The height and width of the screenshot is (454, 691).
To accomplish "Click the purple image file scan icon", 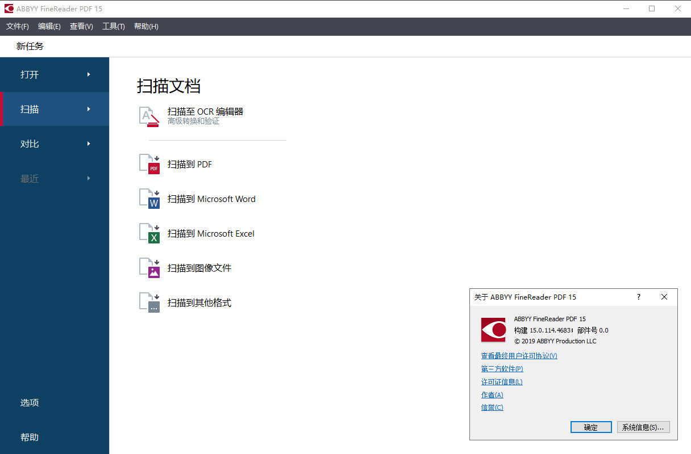I will [x=149, y=268].
